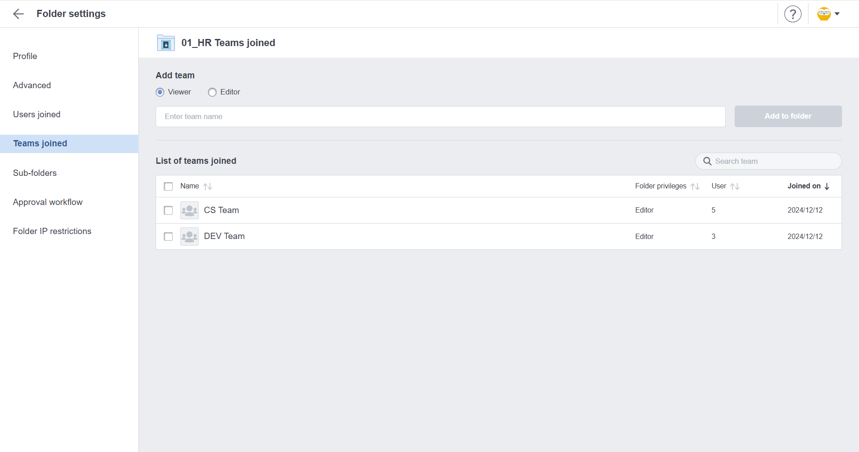The image size is (859, 452).
Task: Select the Viewer radio button
Action: [160, 92]
